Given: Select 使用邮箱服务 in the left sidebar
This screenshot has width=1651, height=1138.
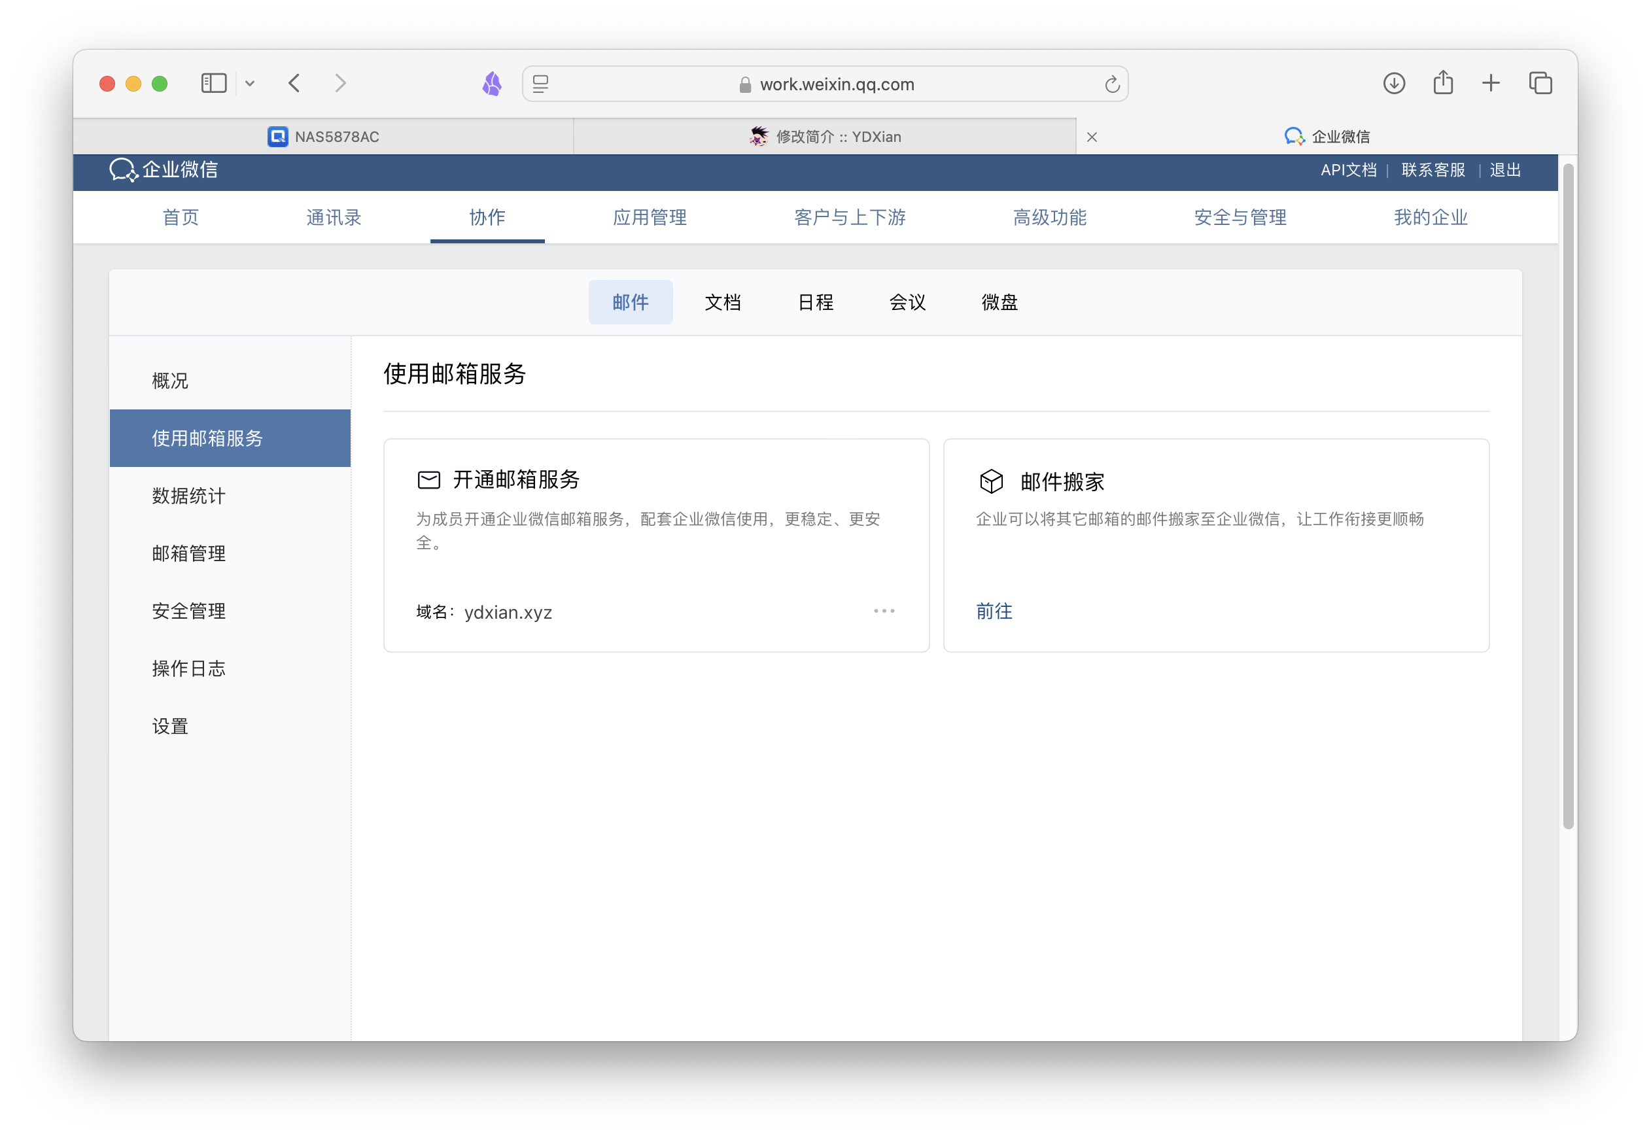Looking at the screenshot, I should tap(230, 438).
